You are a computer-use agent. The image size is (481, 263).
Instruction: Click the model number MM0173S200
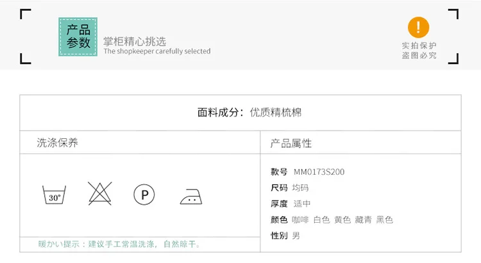coord(319,171)
